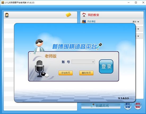
Task: Open the 账号 account dropdown
Action: [83, 62]
